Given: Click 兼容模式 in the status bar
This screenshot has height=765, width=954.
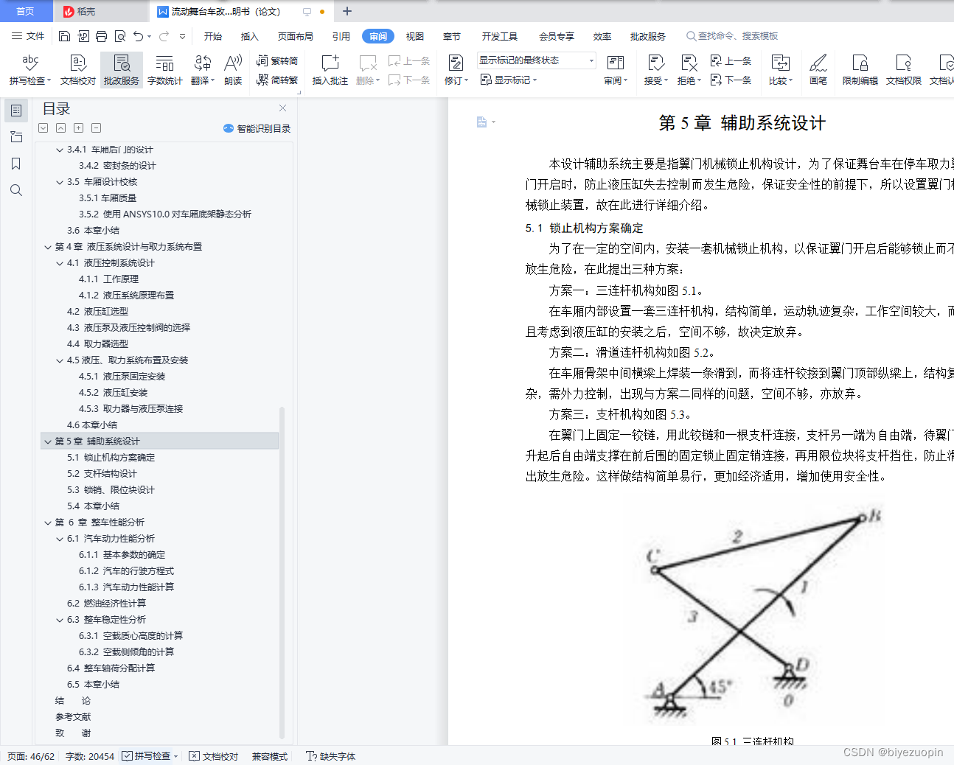Looking at the screenshot, I should (x=270, y=756).
